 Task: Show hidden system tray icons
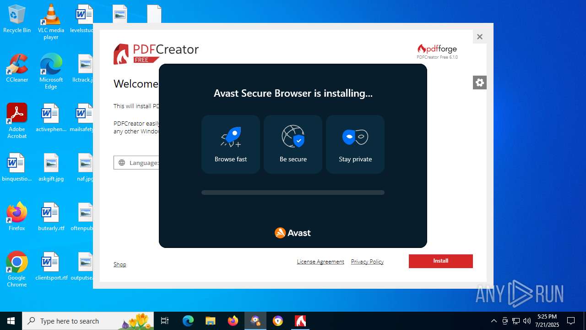(494, 321)
